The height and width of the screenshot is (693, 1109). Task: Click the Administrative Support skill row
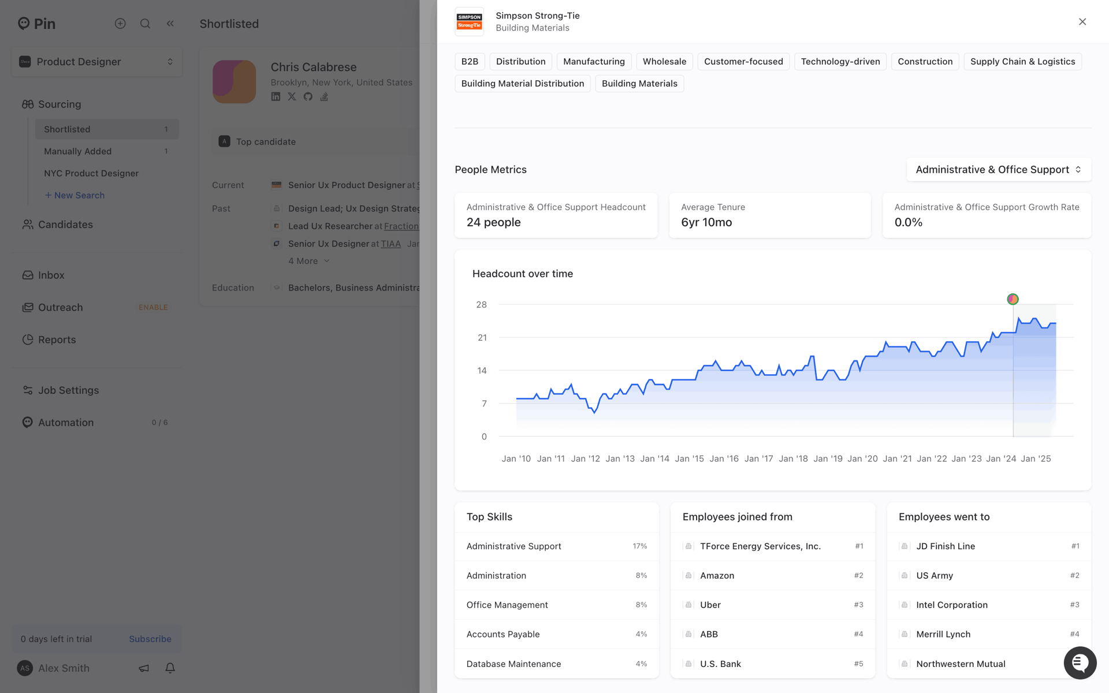[x=557, y=546]
